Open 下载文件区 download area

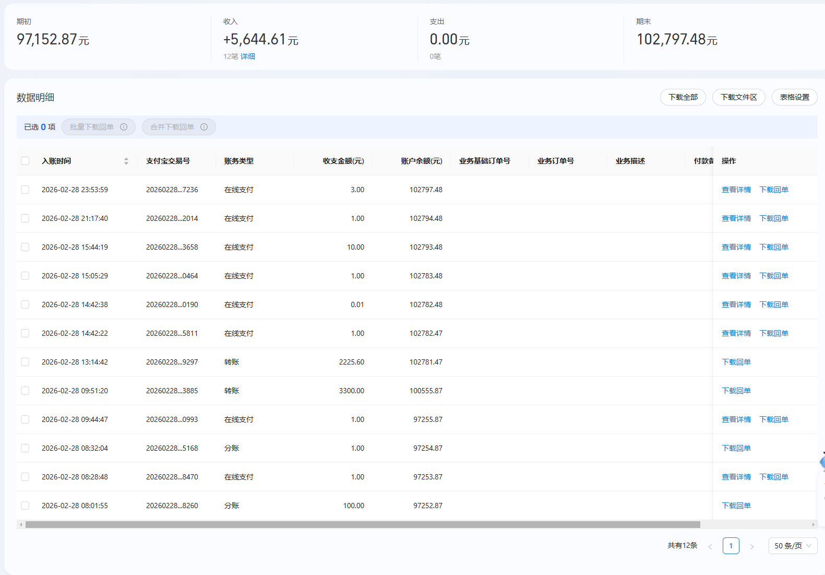point(738,97)
